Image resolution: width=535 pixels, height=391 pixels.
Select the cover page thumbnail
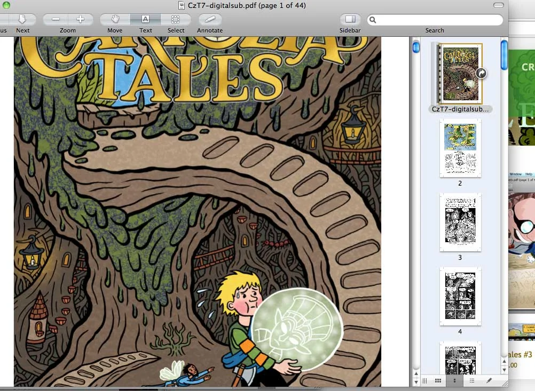460,73
